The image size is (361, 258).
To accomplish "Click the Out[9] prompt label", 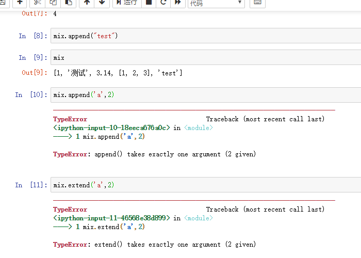I will point(35,73).
